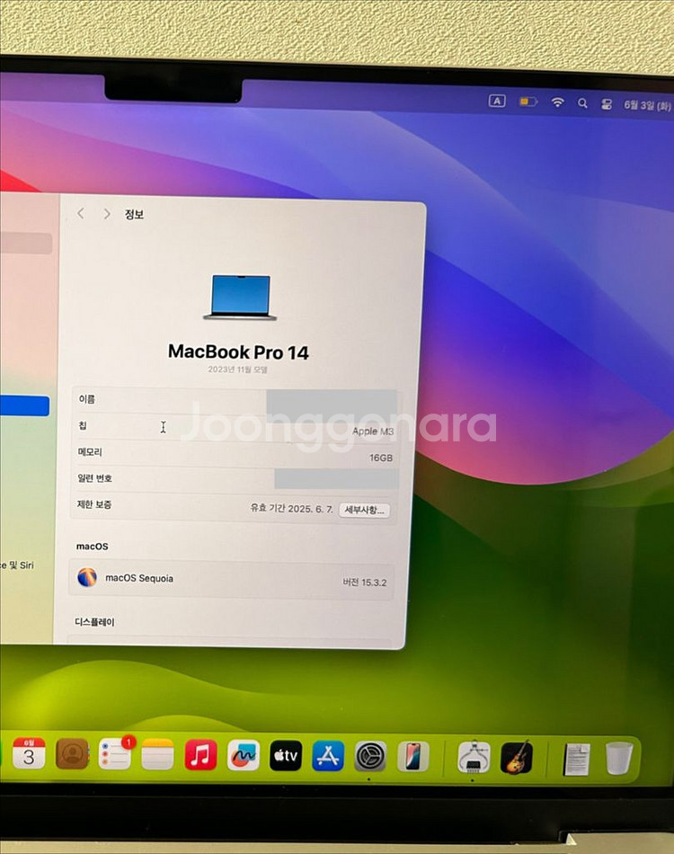Open the App Store from the Dock
674x854 pixels.
pos(328,756)
